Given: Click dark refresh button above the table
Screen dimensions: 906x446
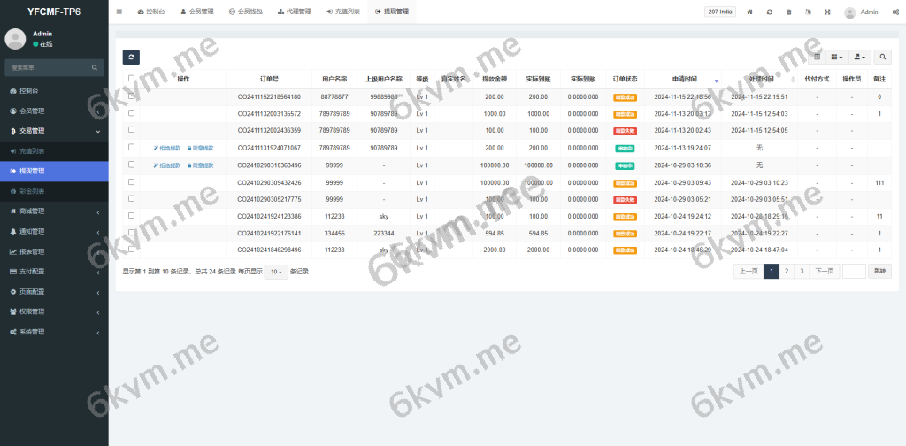Looking at the screenshot, I should click(x=131, y=57).
